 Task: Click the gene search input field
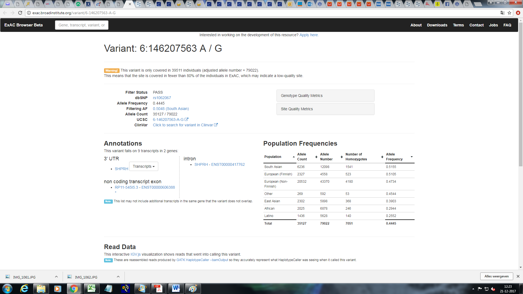[x=82, y=25]
